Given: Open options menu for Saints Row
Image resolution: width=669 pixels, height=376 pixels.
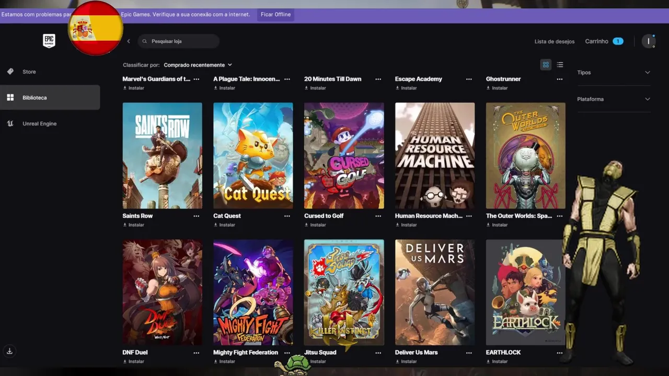Looking at the screenshot, I should [197, 216].
